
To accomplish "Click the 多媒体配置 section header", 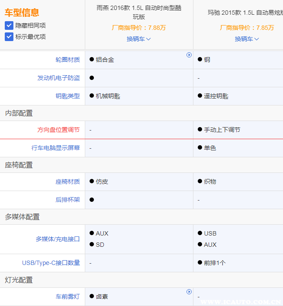I will [23, 217].
